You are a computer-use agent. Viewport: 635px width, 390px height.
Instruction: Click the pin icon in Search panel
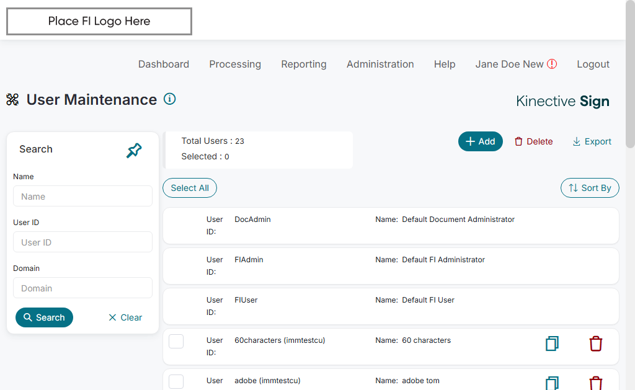[134, 151]
